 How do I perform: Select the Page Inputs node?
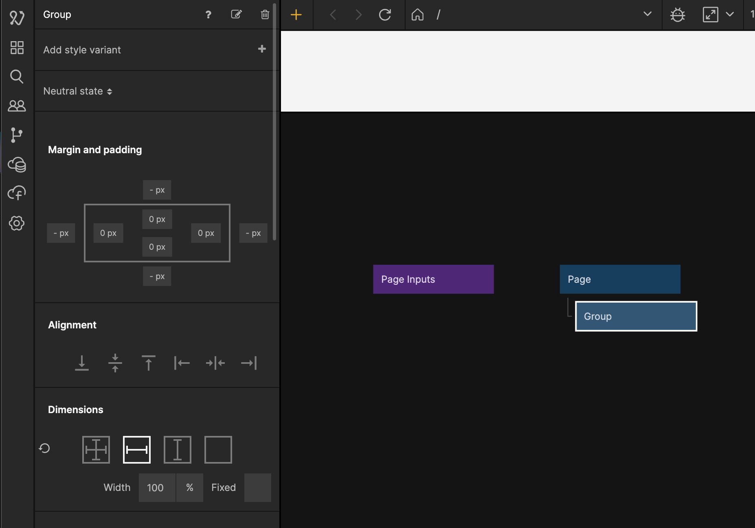tap(433, 279)
